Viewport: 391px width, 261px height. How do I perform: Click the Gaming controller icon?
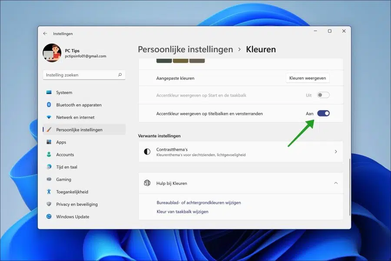(x=49, y=179)
